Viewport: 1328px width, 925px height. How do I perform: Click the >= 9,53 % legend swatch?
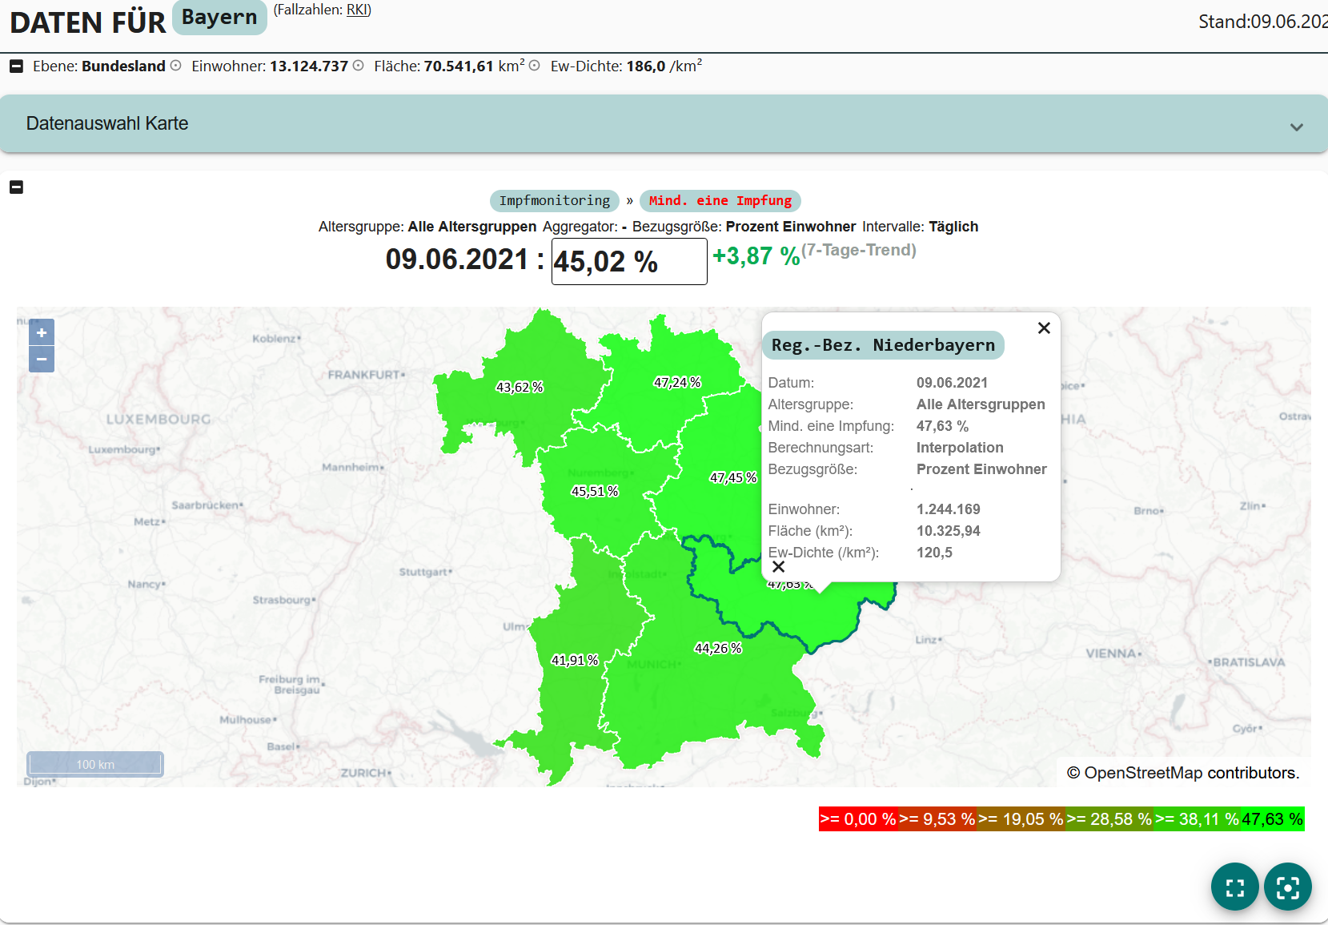coord(937,819)
